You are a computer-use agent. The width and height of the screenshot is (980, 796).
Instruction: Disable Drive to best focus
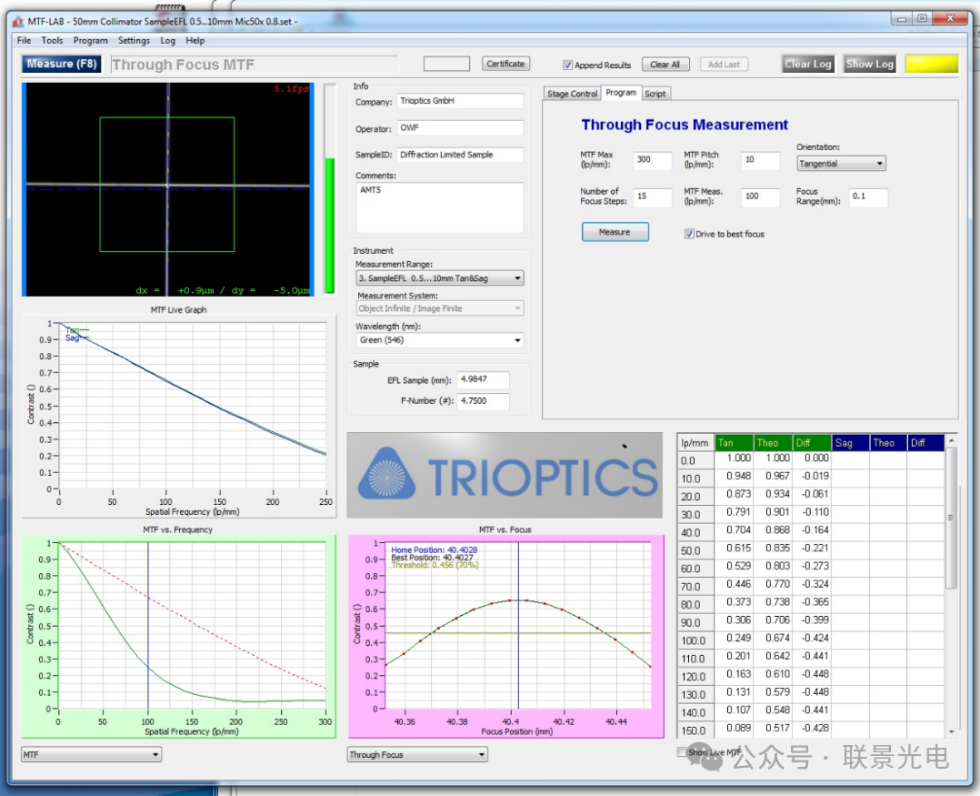click(690, 234)
